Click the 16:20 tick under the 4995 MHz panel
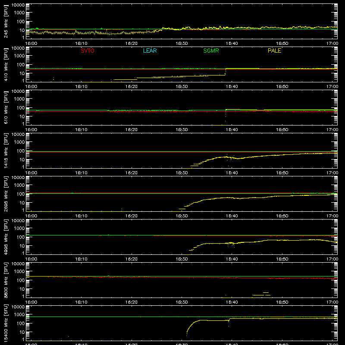The image size is (345, 345). [132, 259]
